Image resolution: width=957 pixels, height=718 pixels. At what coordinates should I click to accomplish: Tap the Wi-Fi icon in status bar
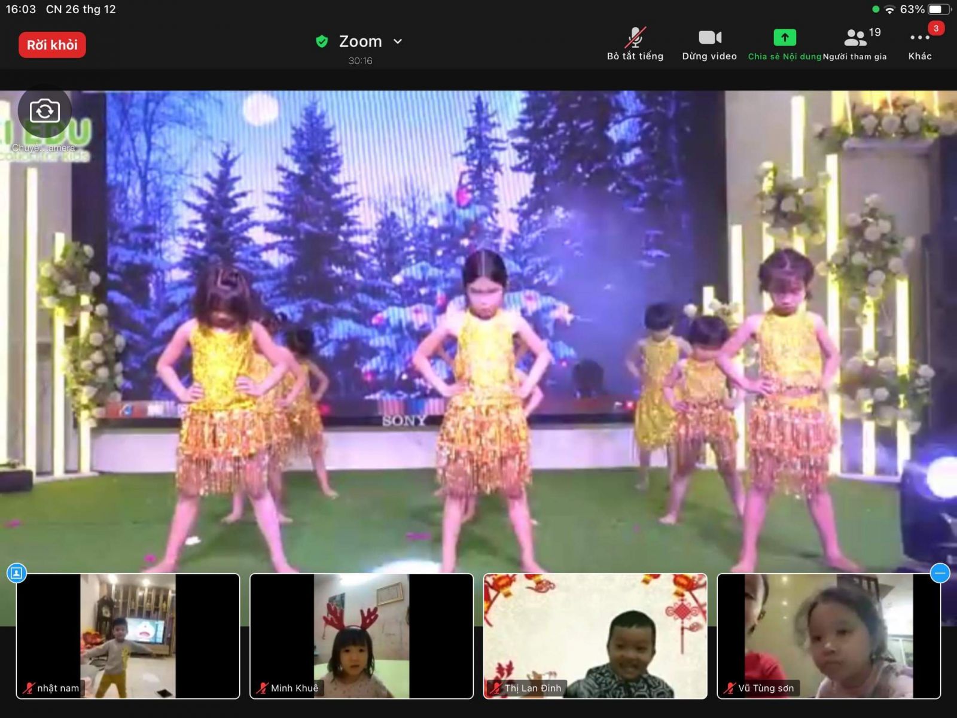tap(889, 10)
